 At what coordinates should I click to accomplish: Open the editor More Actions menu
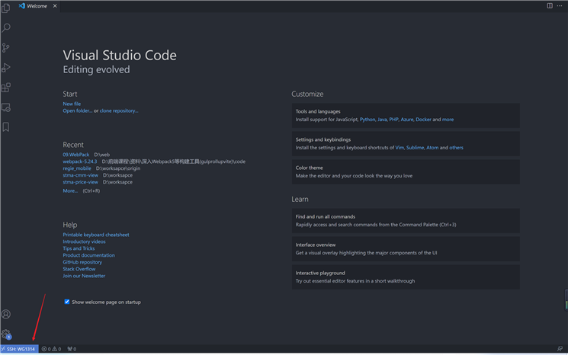pyautogui.click(x=560, y=6)
